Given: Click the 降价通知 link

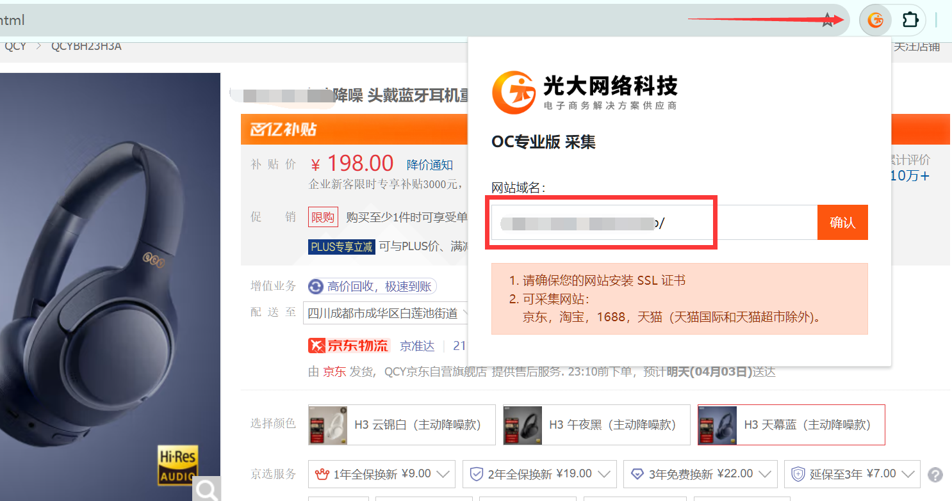Looking at the screenshot, I should click(x=429, y=165).
